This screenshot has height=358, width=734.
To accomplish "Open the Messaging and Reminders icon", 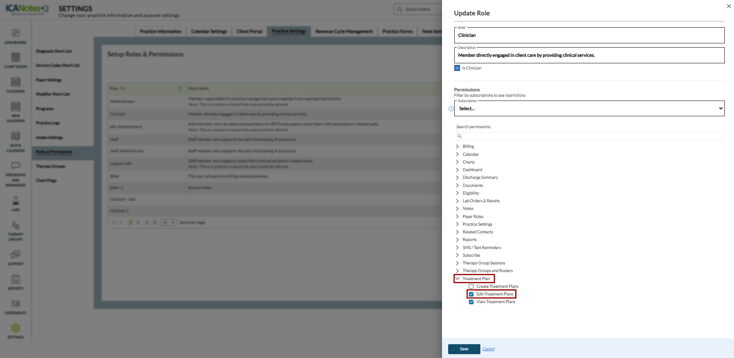I will (15, 166).
